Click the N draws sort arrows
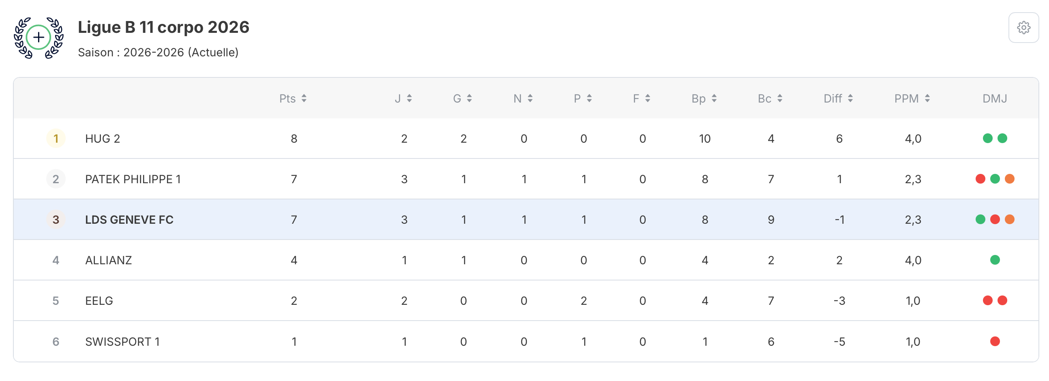This screenshot has height=381, width=1049. click(x=530, y=98)
